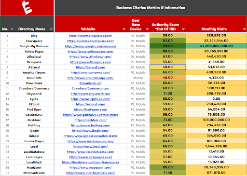
Task: Select the orange AroundMe score cell 46.00
Action: pos(168,78)
